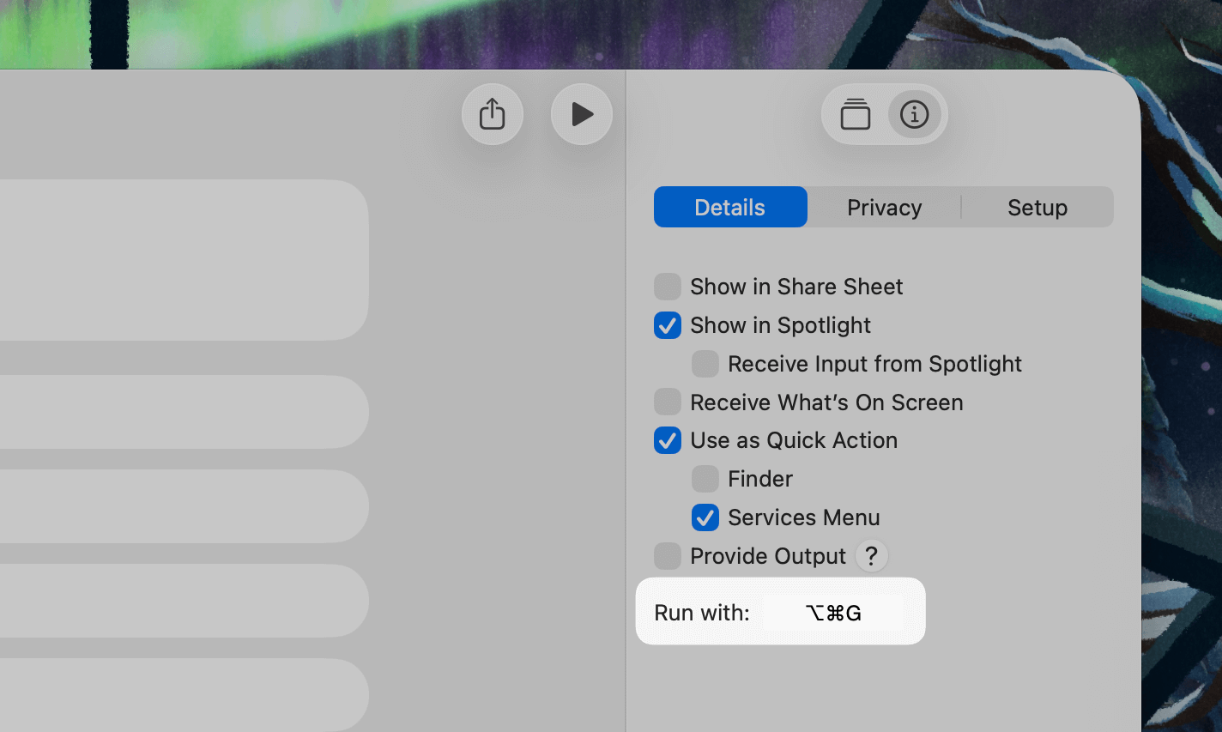Uncheck Use as Quick Action
This screenshot has width=1222, height=732.
pos(667,440)
